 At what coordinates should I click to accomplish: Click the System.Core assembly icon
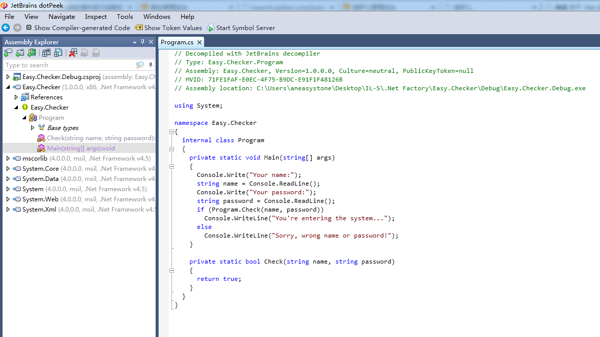point(17,169)
